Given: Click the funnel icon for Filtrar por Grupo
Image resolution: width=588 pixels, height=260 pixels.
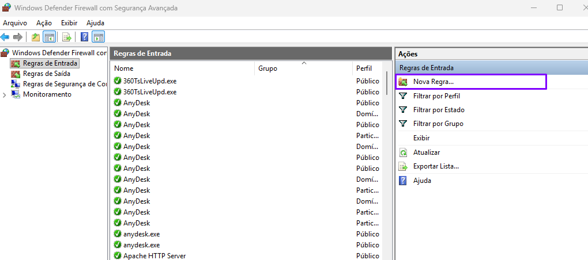Looking at the screenshot, I should tap(403, 124).
